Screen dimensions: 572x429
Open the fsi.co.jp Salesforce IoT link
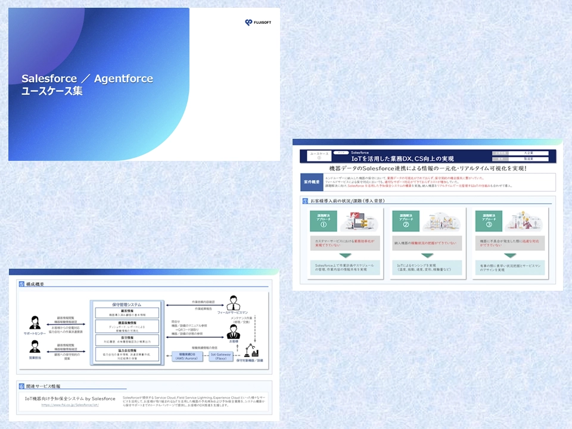pyautogui.click(x=70, y=405)
